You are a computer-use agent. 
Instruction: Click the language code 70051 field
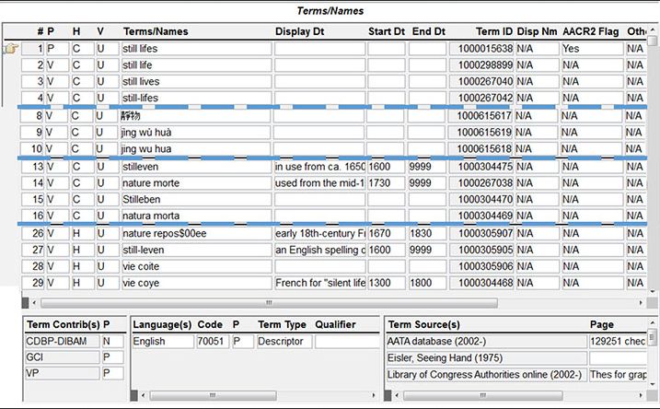click(x=213, y=341)
